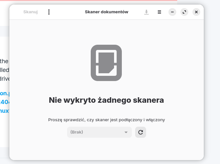The width and height of the screenshot is (220, 164).
Task: Minimize the Skaner dokumentów window
Action: tap(172, 12)
